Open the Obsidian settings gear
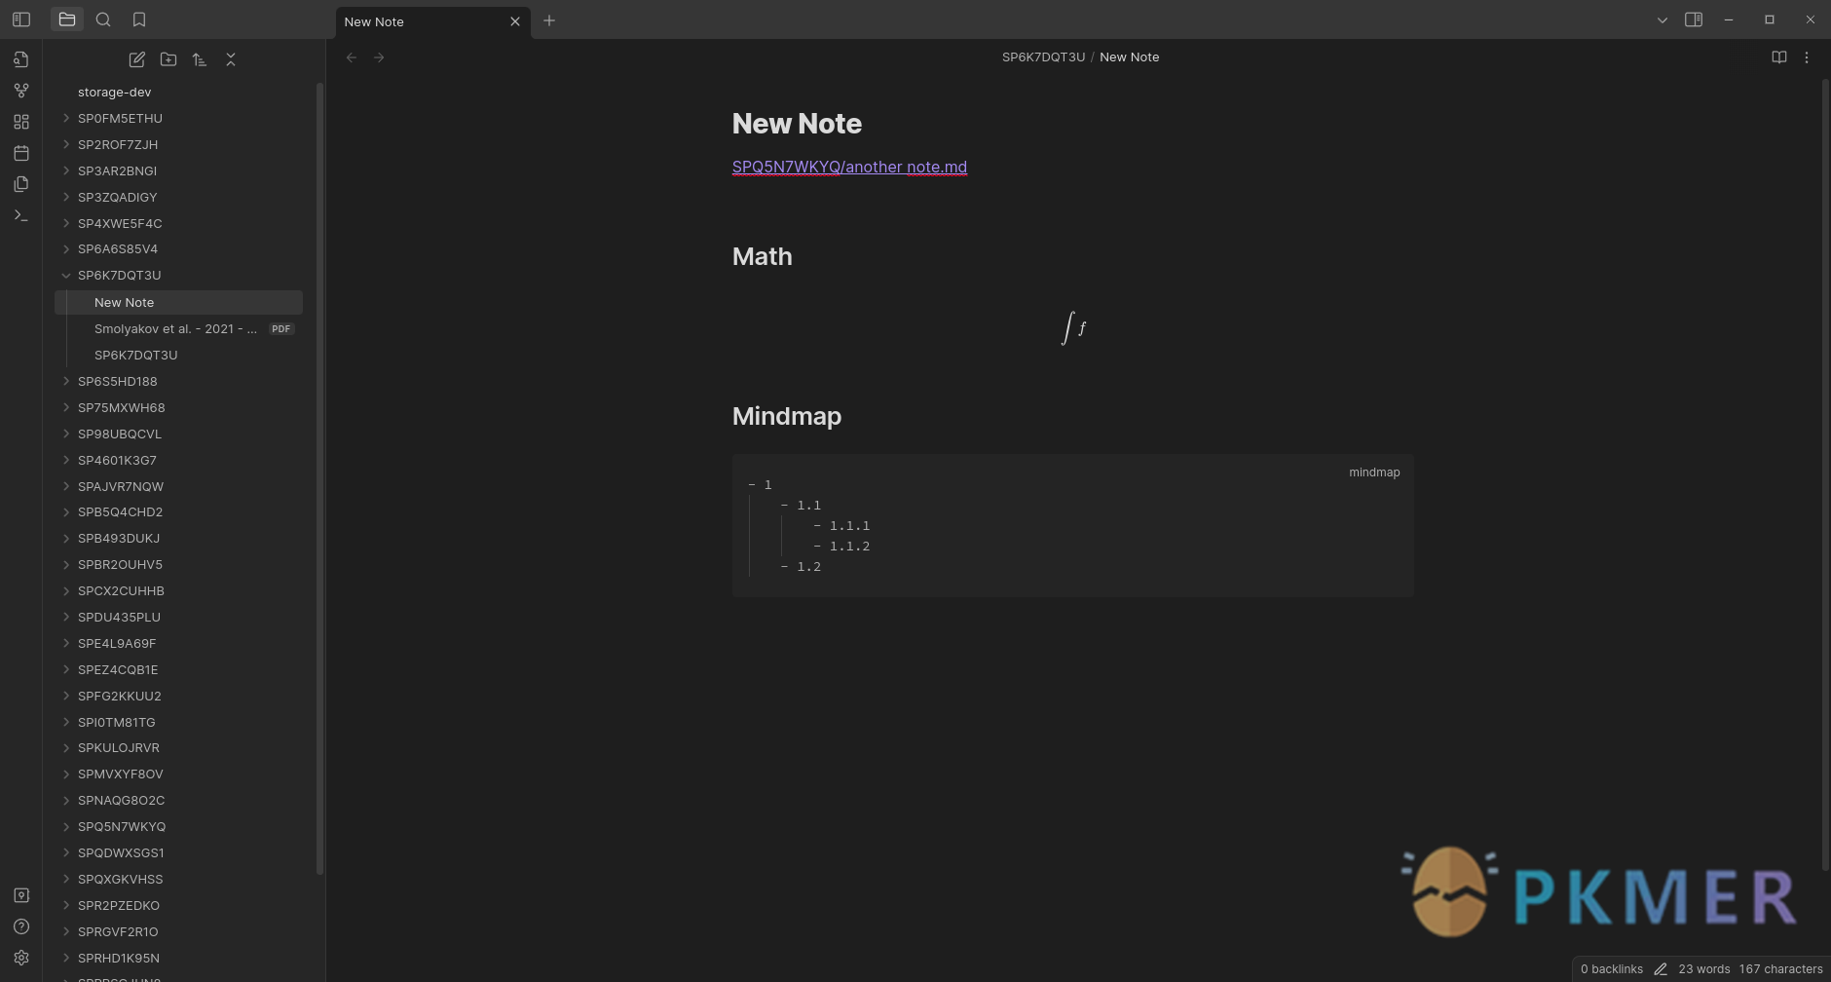The image size is (1831, 982). (21, 958)
